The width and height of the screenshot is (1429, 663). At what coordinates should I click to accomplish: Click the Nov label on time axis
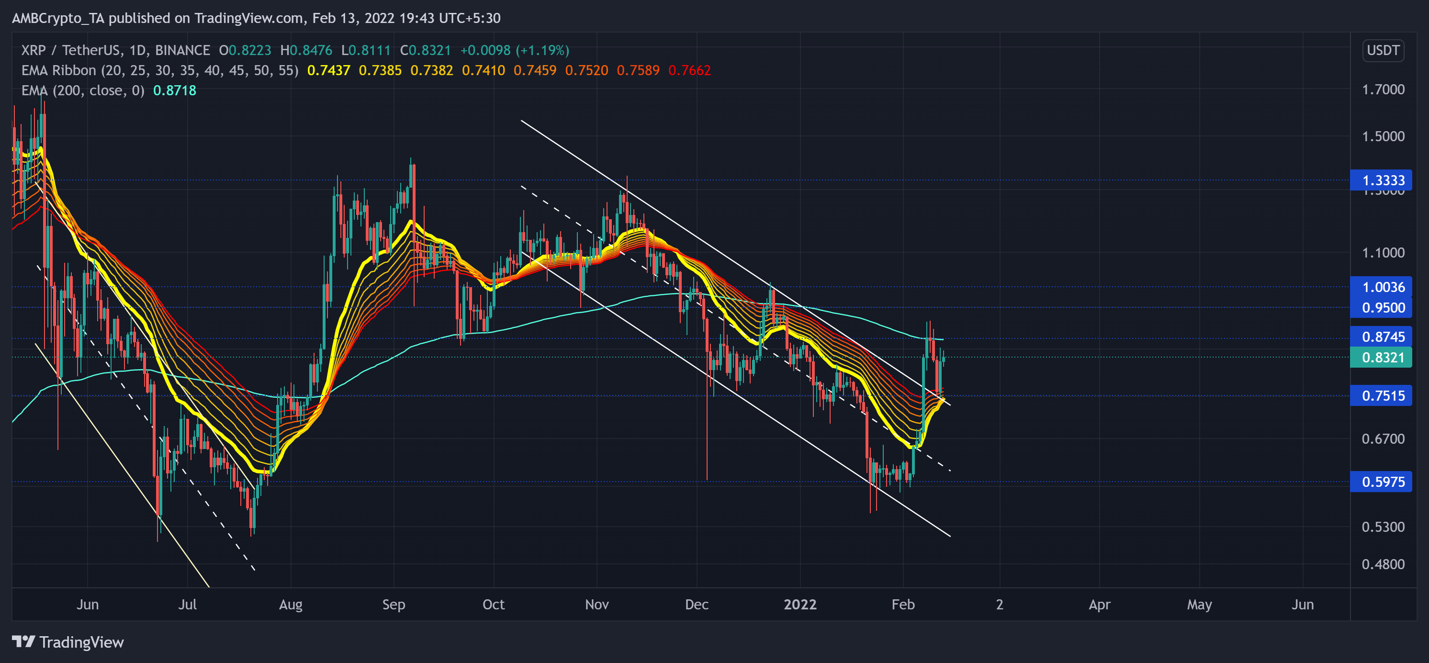(597, 604)
